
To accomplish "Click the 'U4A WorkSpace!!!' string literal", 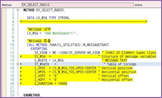I will (x=60, y=33).
